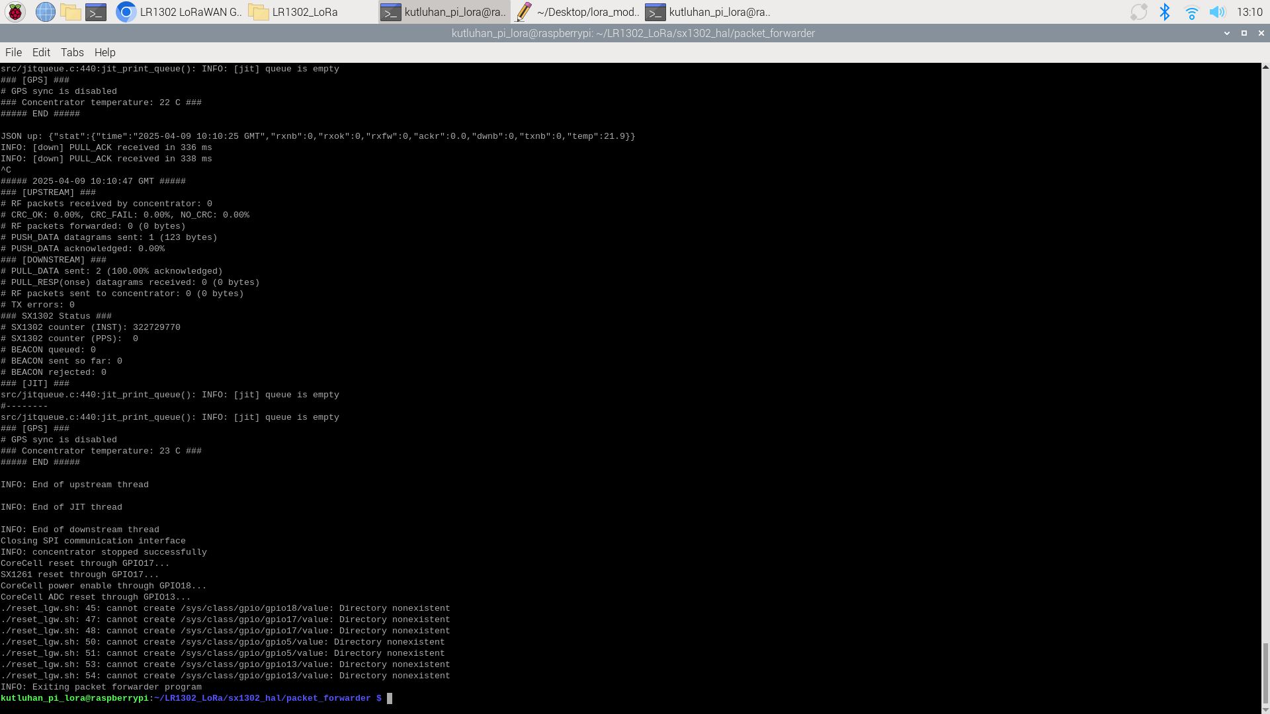Click the terminal title bar text
The image size is (1270, 714).
click(x=633, y=33)
